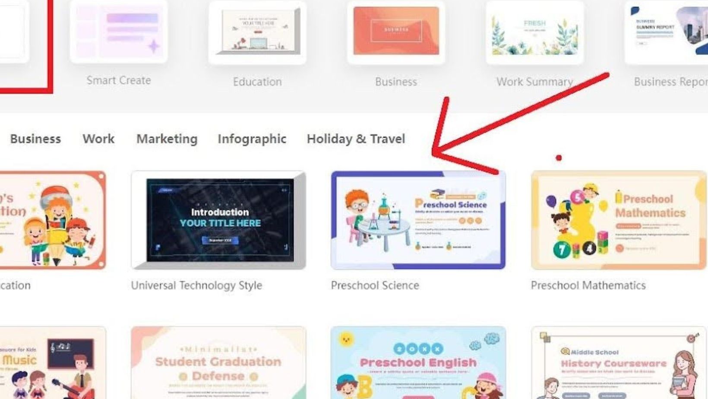
Task: Select the Work tab
Action: 98,139
